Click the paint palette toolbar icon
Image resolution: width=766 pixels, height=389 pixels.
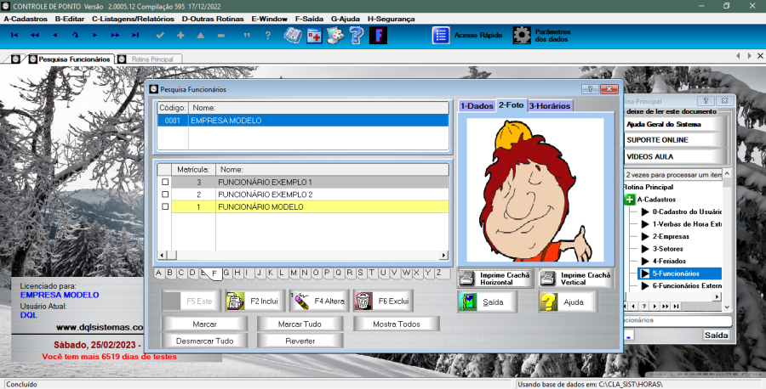[x=335, y=36]
